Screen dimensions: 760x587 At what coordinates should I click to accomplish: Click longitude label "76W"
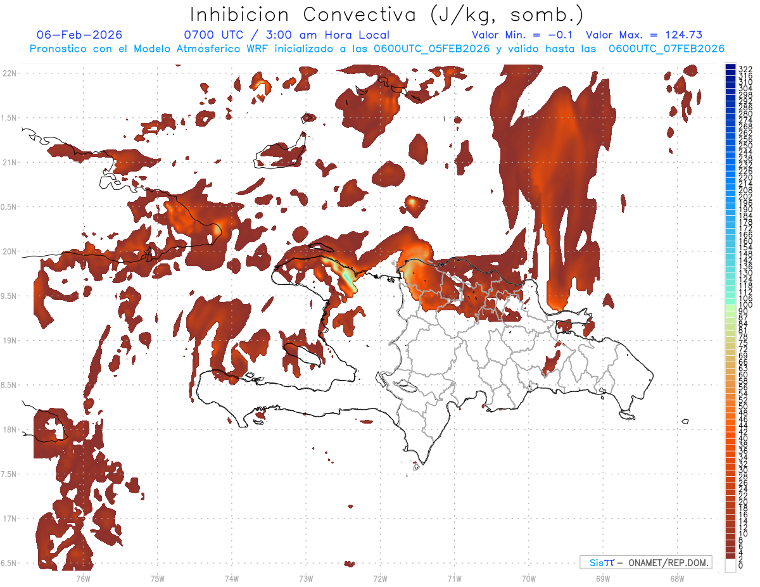coord(83,578)
